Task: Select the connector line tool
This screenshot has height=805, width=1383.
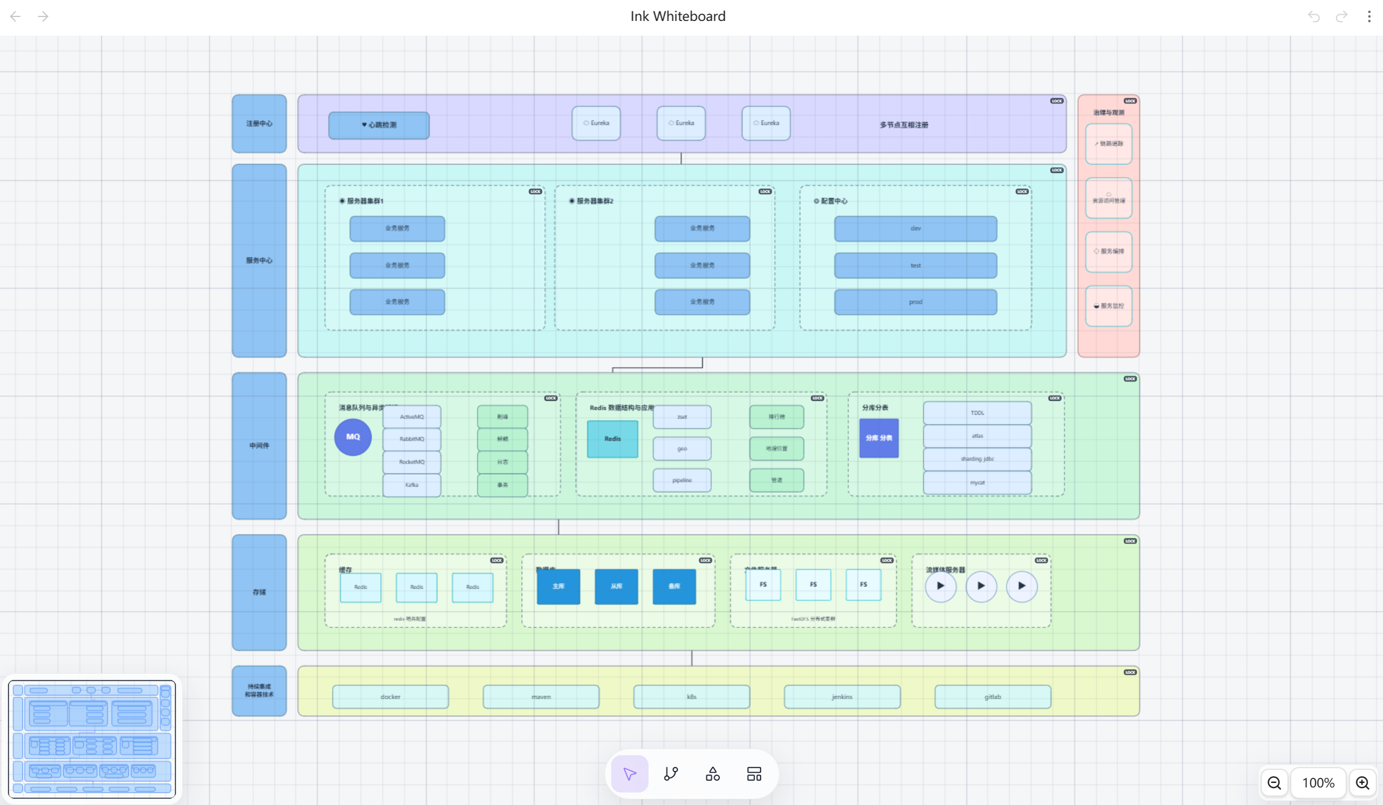Action: [x=671, y=773]
